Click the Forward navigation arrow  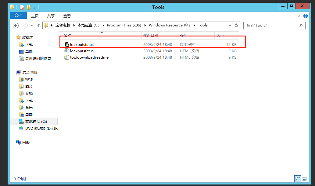[x=25, y=26]
